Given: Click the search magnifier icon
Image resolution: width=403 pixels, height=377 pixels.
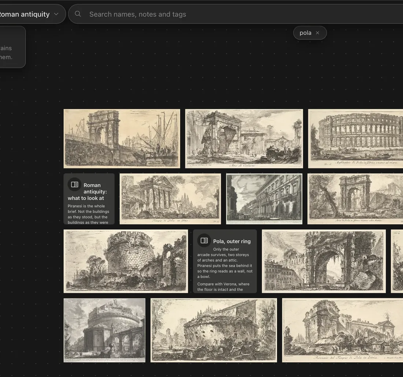Looking at the screenshot, I should point(78,14).
